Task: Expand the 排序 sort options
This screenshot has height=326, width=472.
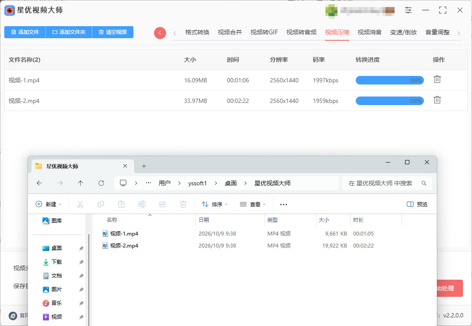Action: click(x=214, y=204)
